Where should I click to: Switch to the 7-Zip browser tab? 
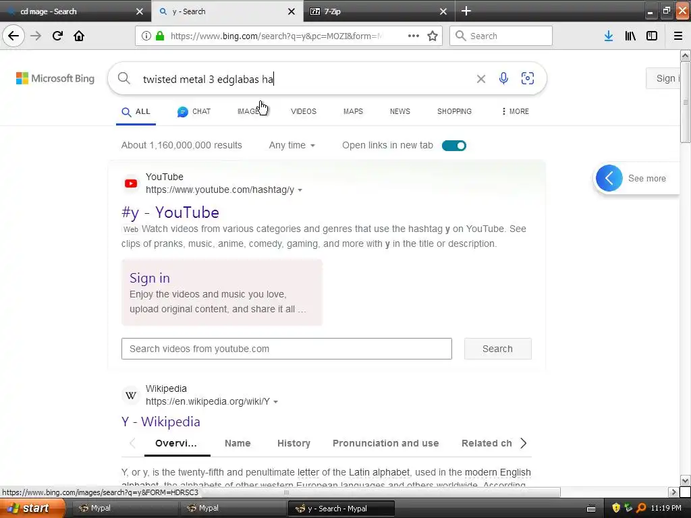pyautogui.click(x=379, y=11)
